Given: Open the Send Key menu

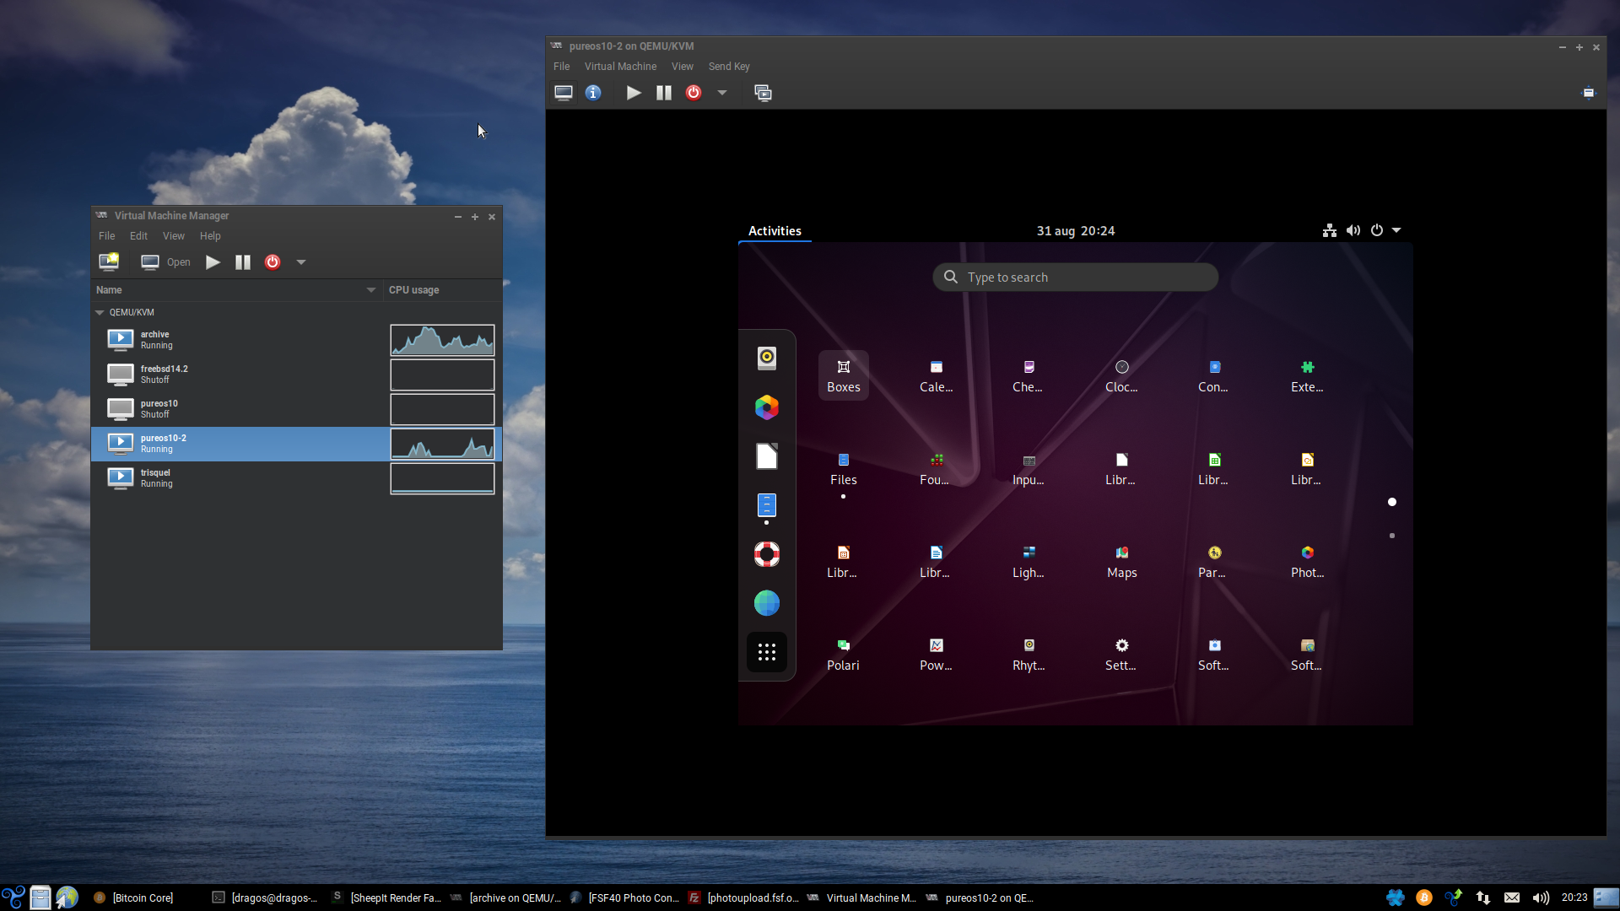Looking at the screenshot, I should coord(728,67).
